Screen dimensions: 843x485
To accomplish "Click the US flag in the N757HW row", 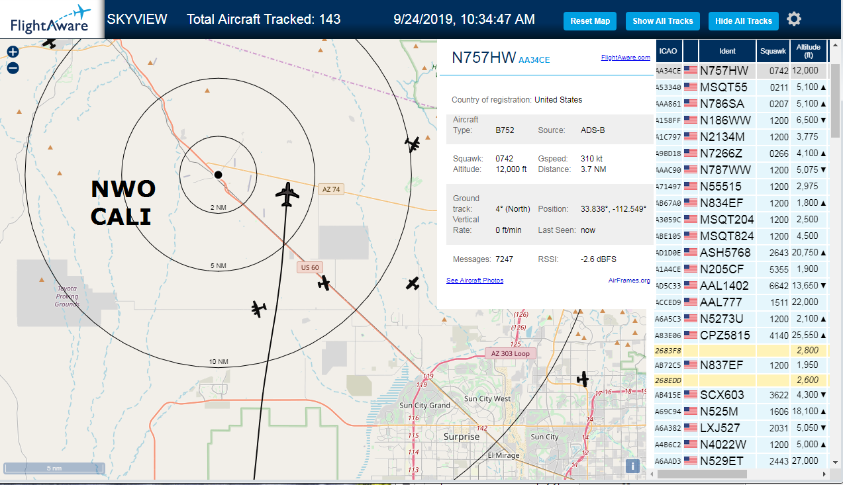I will coord(691,71).
